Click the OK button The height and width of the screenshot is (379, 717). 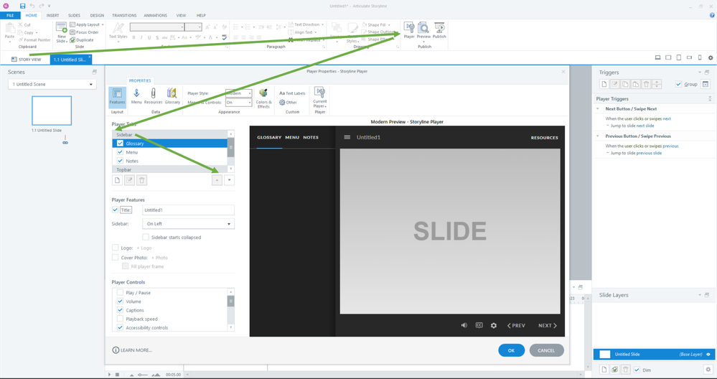click(511, 350)
